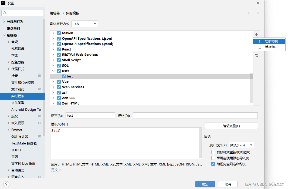Click the 编辑变量 button
Viewport: 288px width, 189px height.
click(x=231, y=126)
